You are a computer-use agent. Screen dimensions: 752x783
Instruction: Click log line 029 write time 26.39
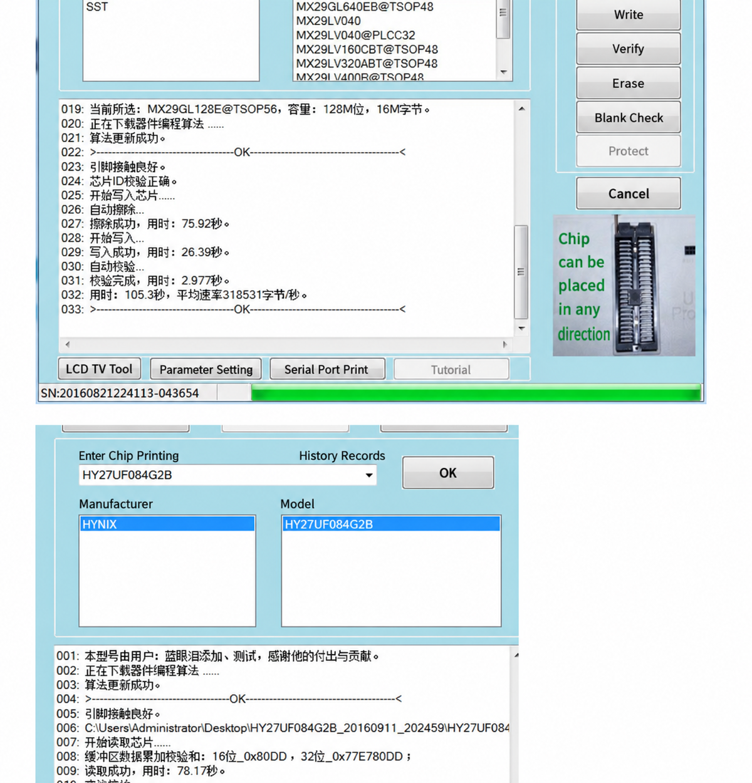click(145, 252)
